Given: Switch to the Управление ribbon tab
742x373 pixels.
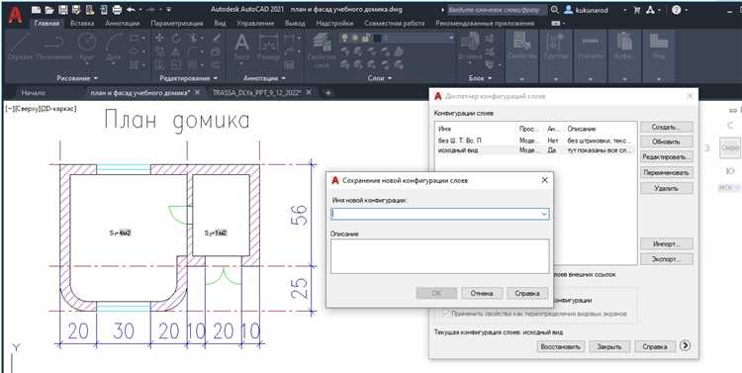Looking at the screenshot, I should (255, 23).
